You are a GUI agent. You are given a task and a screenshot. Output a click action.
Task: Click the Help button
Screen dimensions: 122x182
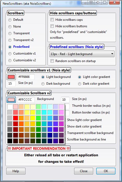[x=16, y=171]
